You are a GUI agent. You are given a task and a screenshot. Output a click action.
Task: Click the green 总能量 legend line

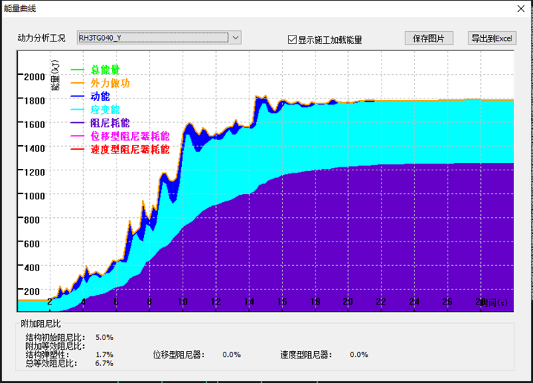tap(77, 70)
